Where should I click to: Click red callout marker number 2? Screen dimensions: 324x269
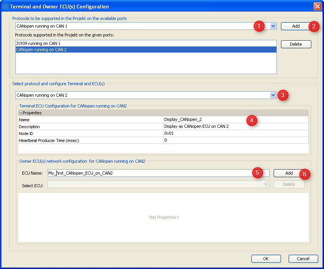click(x=314, y=27)
